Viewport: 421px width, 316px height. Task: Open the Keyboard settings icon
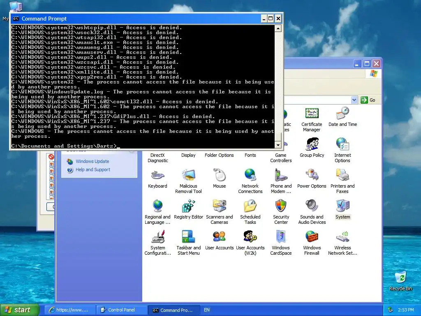tap(157, 175)
